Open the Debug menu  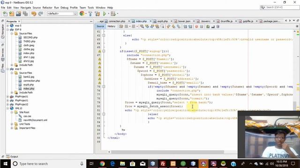(x=64, y=7)
